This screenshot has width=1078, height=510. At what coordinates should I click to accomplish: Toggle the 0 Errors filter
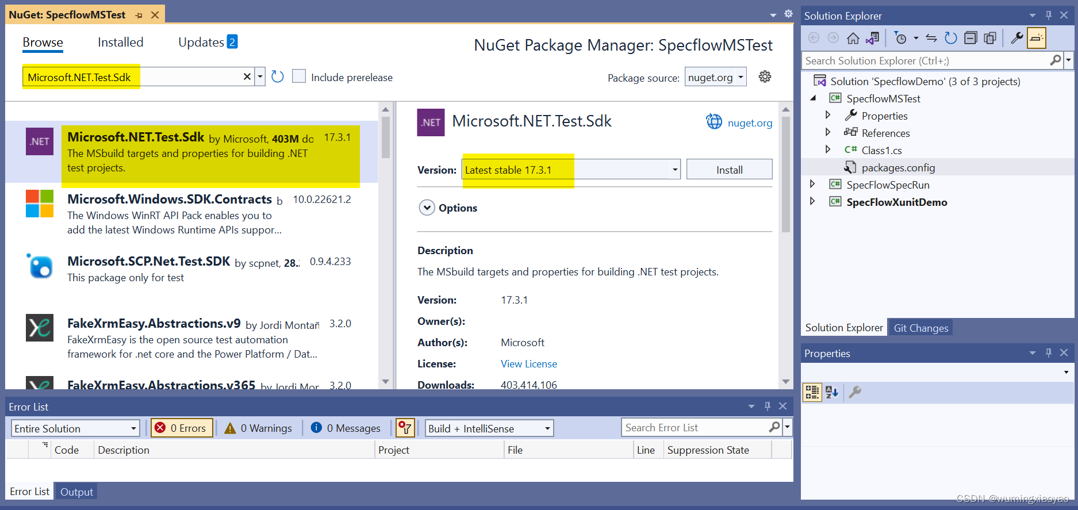(x=182, y=428)
